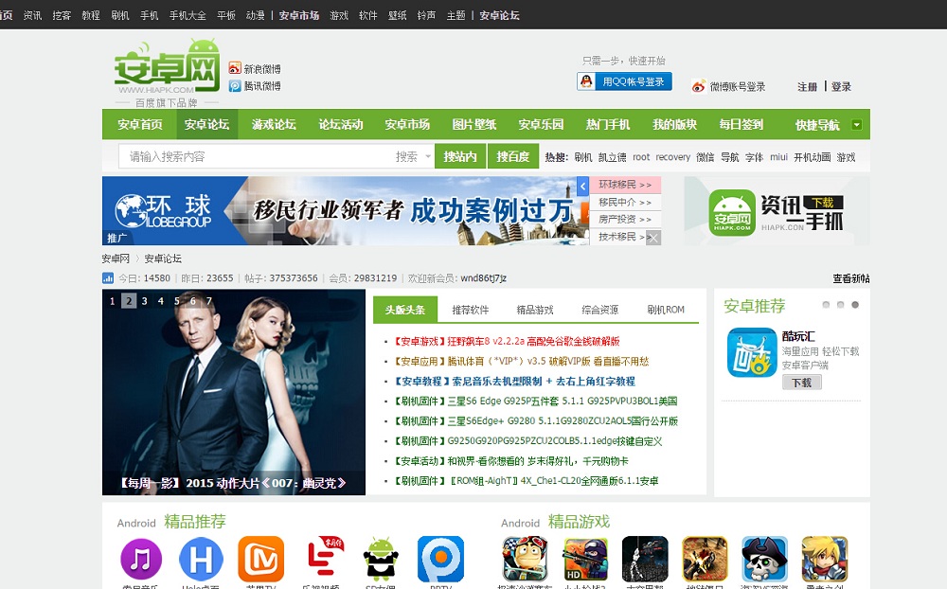Image resolution: width=947 pixels, height=589 pixels.
Task: Click the Weibo account login icon
Action: click(699, 86)
